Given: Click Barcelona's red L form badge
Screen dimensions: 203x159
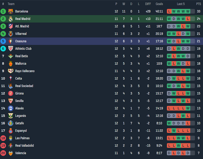Looking at the screenshot, I should point(169,11).
